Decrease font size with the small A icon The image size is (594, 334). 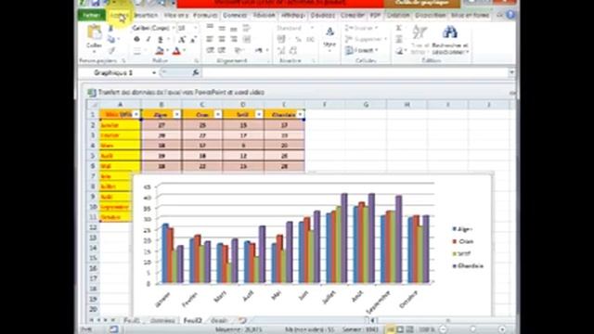(x=193, y=39)
